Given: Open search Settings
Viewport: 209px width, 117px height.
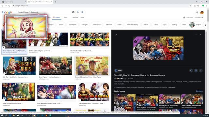Looking at the screenshot, I should [x=75, y=17].
